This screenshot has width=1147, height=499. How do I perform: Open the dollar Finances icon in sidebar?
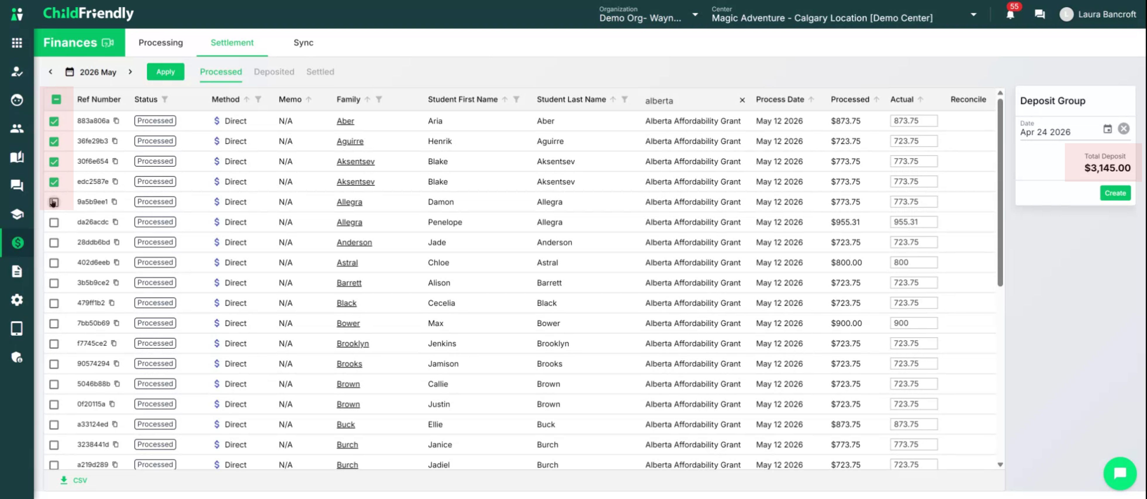[x=17, y=242]
